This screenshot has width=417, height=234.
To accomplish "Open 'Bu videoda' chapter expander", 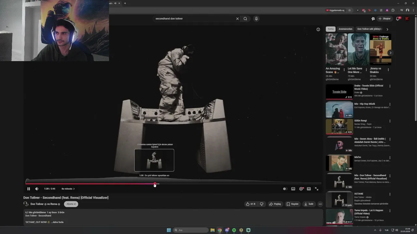I will tap(68, 189).
